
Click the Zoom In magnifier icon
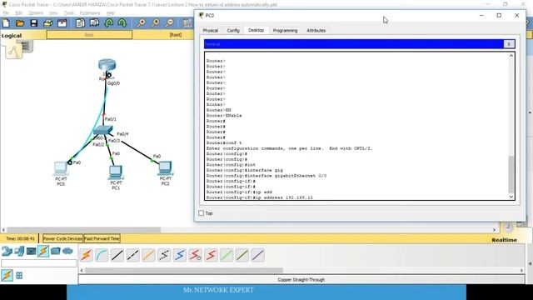pos(141,23)
